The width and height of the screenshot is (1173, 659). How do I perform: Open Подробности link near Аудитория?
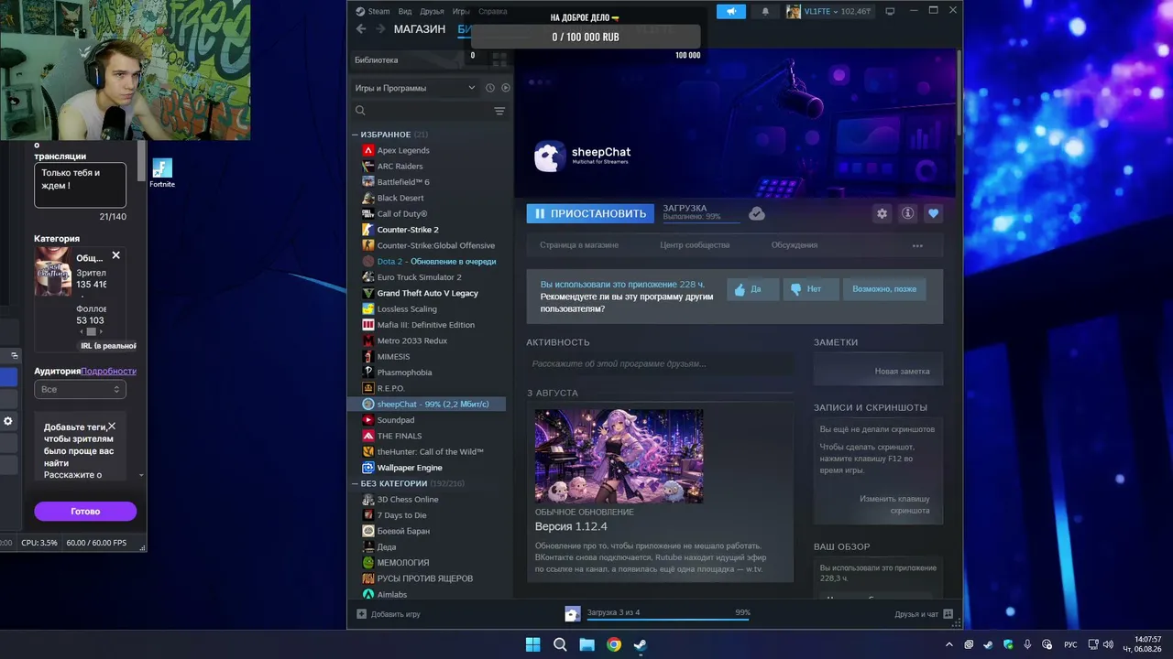[x=108, y=371]
